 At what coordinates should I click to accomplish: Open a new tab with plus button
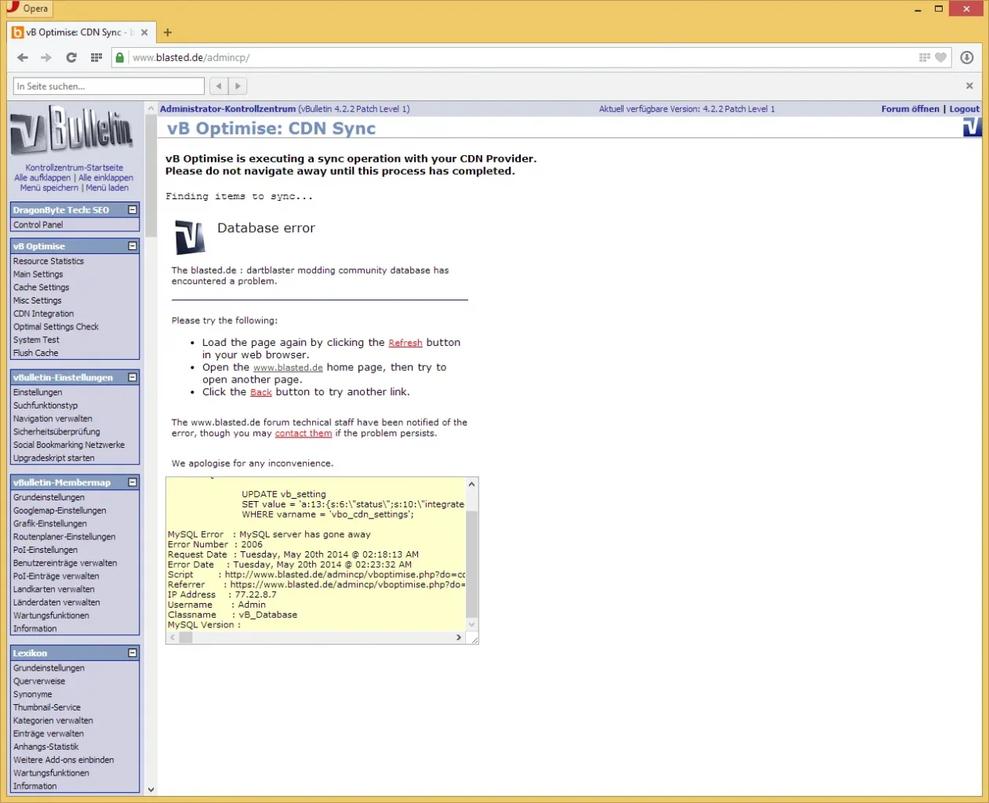(167, 32)
